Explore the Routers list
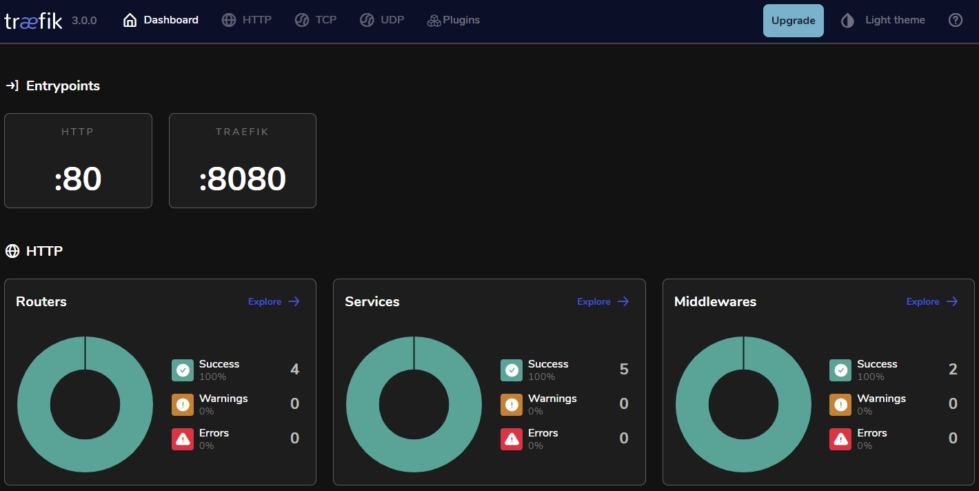Image resolution: width=979 pixels, height=491 pixels. (274, 301)
